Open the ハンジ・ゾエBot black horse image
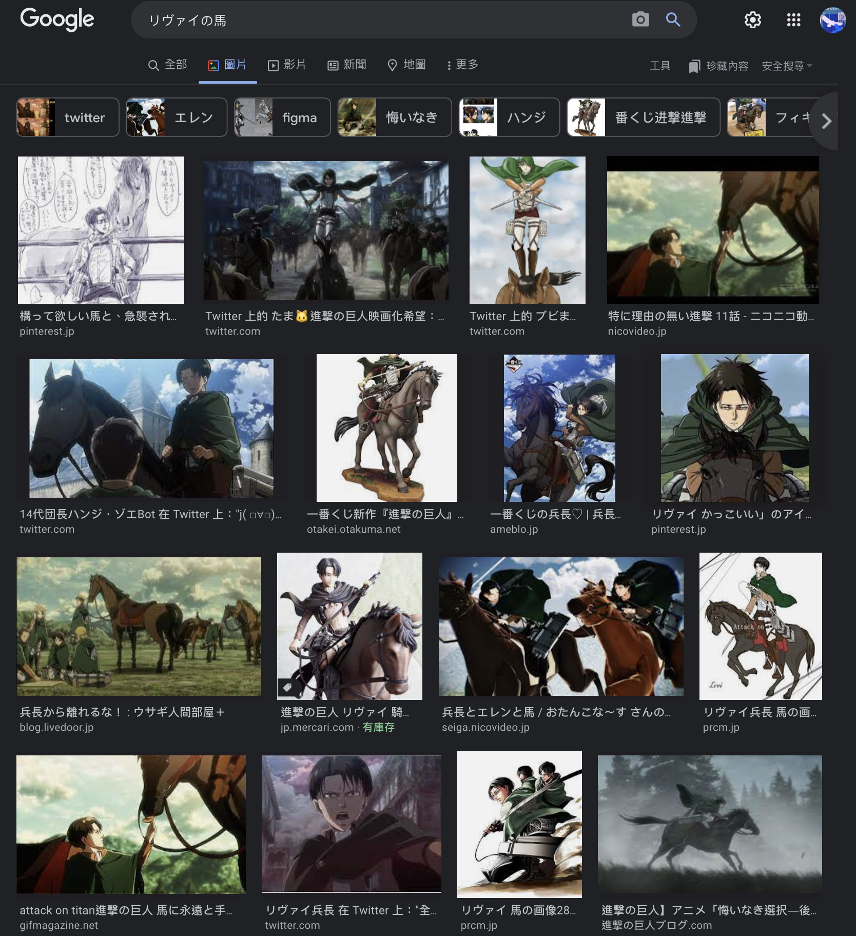This screenshot has width=856, height=936. point(151,428)
